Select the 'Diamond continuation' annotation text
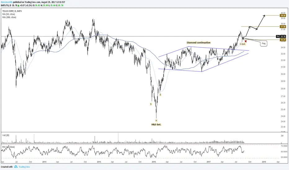 point(198,43)
